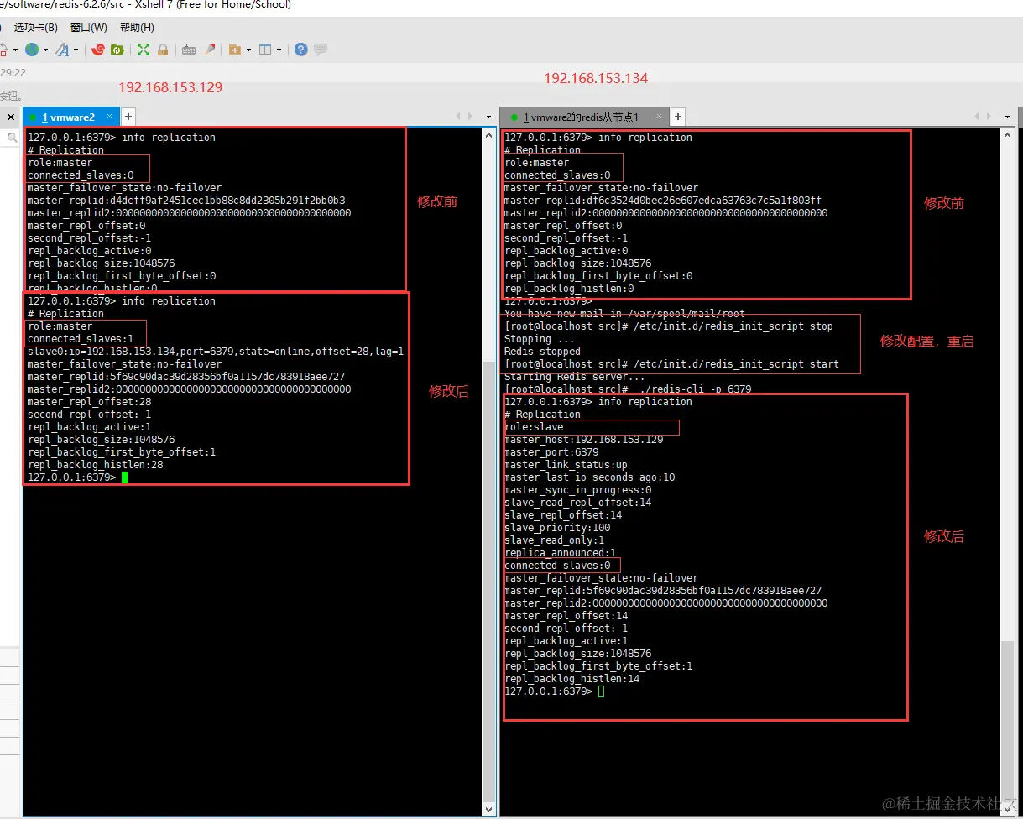The image size is (1023, 819).
Task: Click the master_last_io_seconds_ago:10 line
Action: click(x=589, y=477)
